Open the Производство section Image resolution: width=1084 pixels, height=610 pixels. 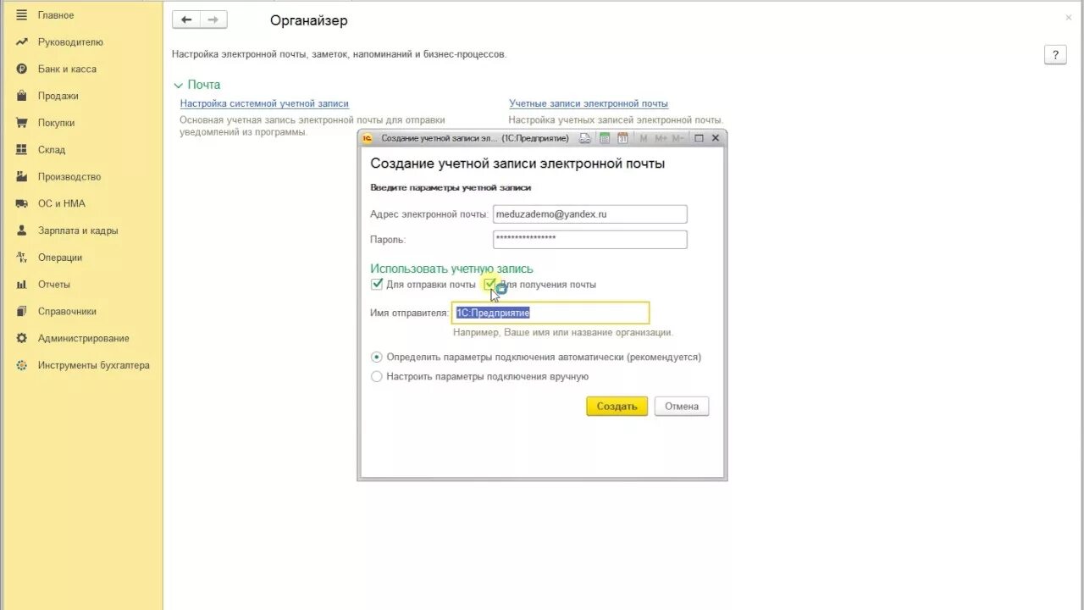(69, 177)
